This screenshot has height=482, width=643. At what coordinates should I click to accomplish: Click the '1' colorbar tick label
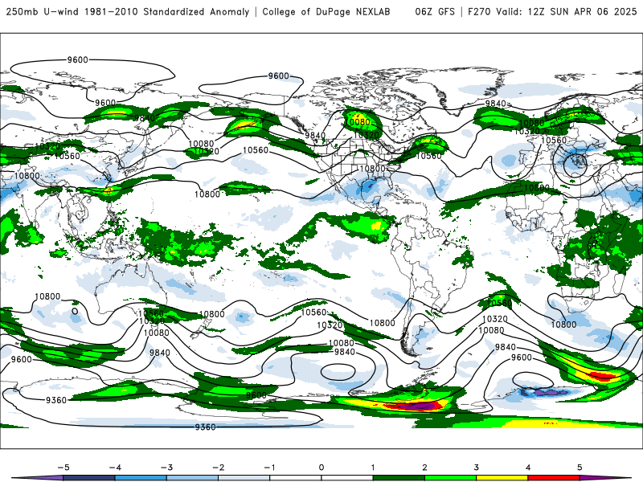[373, 468]
